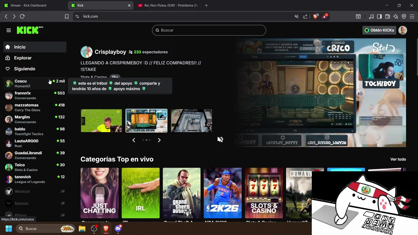418x235 pixels.
Task: Open tanovich channel in sidebar
Action: 35,179
